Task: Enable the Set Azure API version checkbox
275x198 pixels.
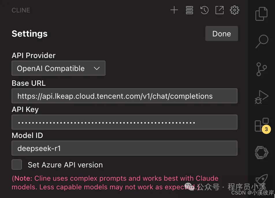Action: coord(17,165)
